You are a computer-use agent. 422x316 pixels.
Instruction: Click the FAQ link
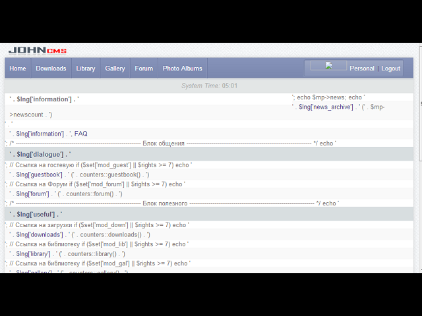(81, 134)
